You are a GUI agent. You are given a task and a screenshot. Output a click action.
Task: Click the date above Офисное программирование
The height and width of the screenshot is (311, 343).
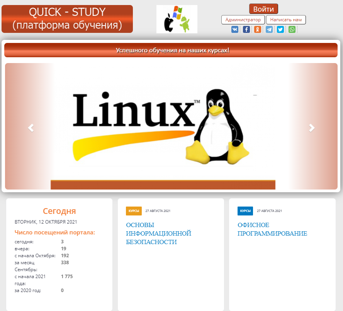point(269,211)
